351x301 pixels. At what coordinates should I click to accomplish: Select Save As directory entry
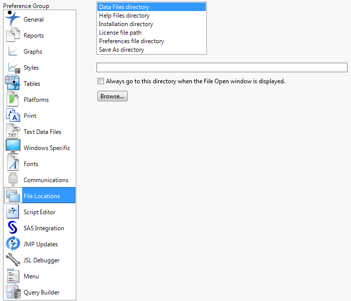pos(152,50)
